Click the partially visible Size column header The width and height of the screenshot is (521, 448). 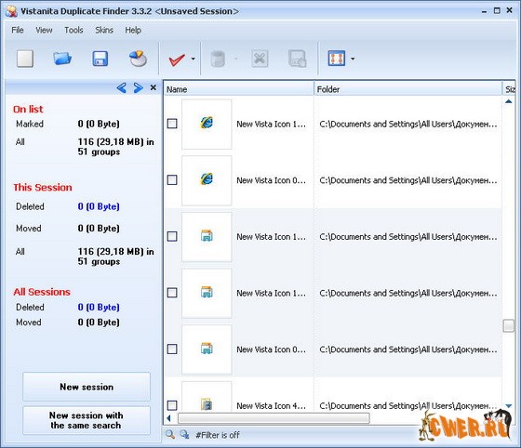coord(509,89)
